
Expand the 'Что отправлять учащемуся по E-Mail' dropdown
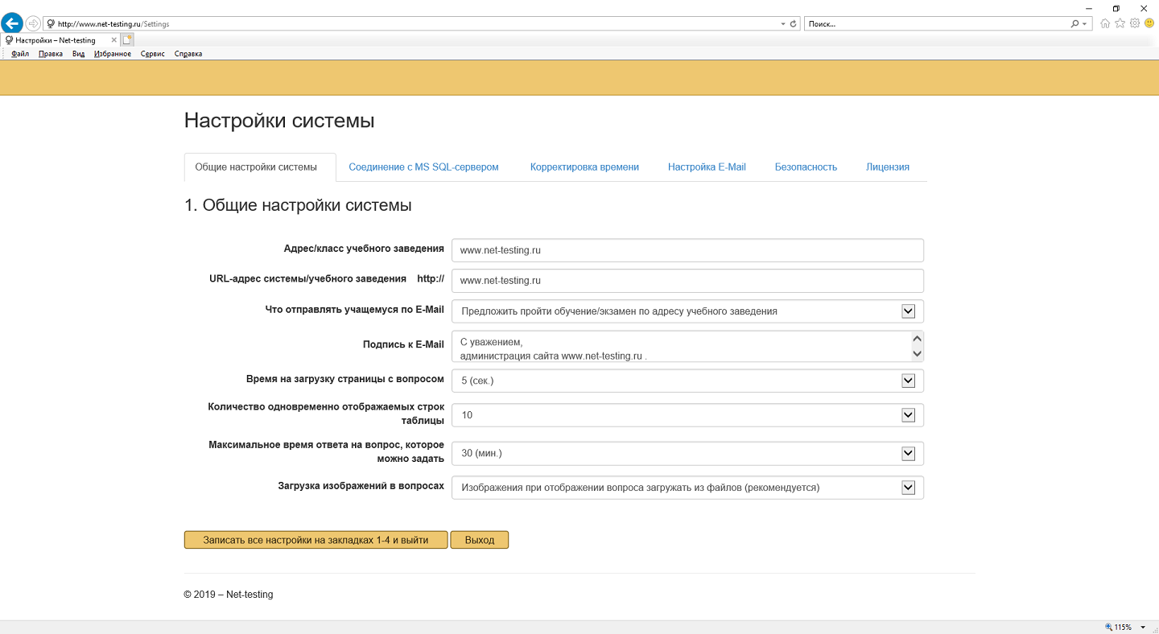[909, 311]
